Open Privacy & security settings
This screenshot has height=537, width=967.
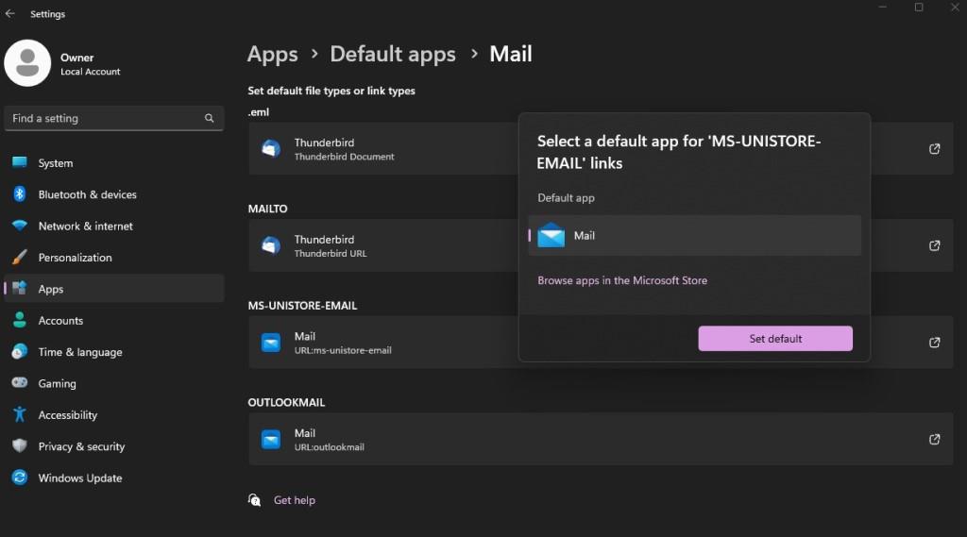pyautogui.click(x=114, y=445)
